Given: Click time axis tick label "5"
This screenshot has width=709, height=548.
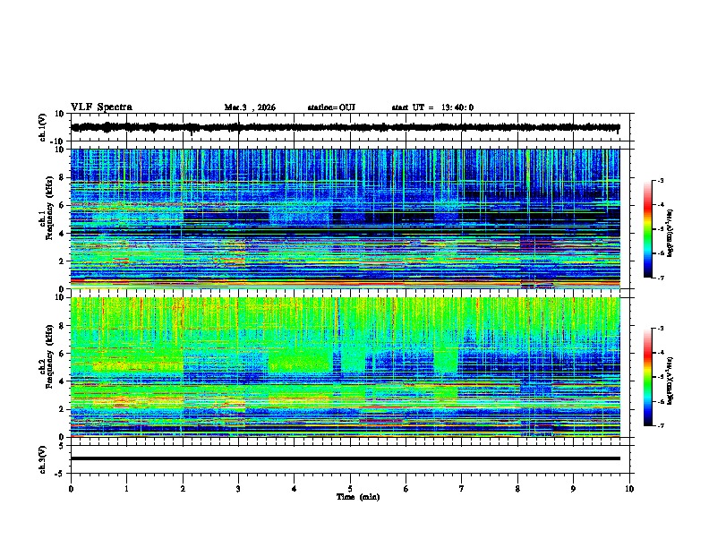Looking at the screenshot, I should coord(350,489).
